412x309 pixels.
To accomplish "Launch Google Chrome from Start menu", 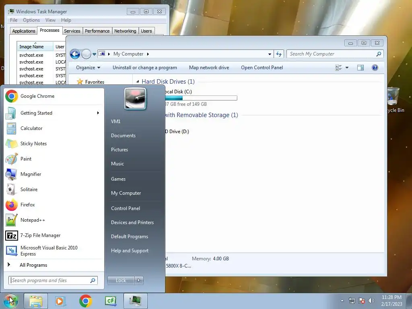I will (54, 96).
